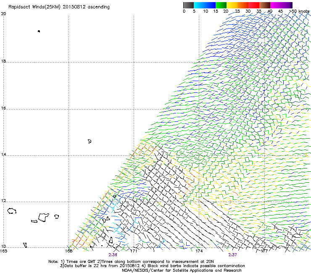
Task: Click the longitude axis label '168'
Action: point(69,251)
